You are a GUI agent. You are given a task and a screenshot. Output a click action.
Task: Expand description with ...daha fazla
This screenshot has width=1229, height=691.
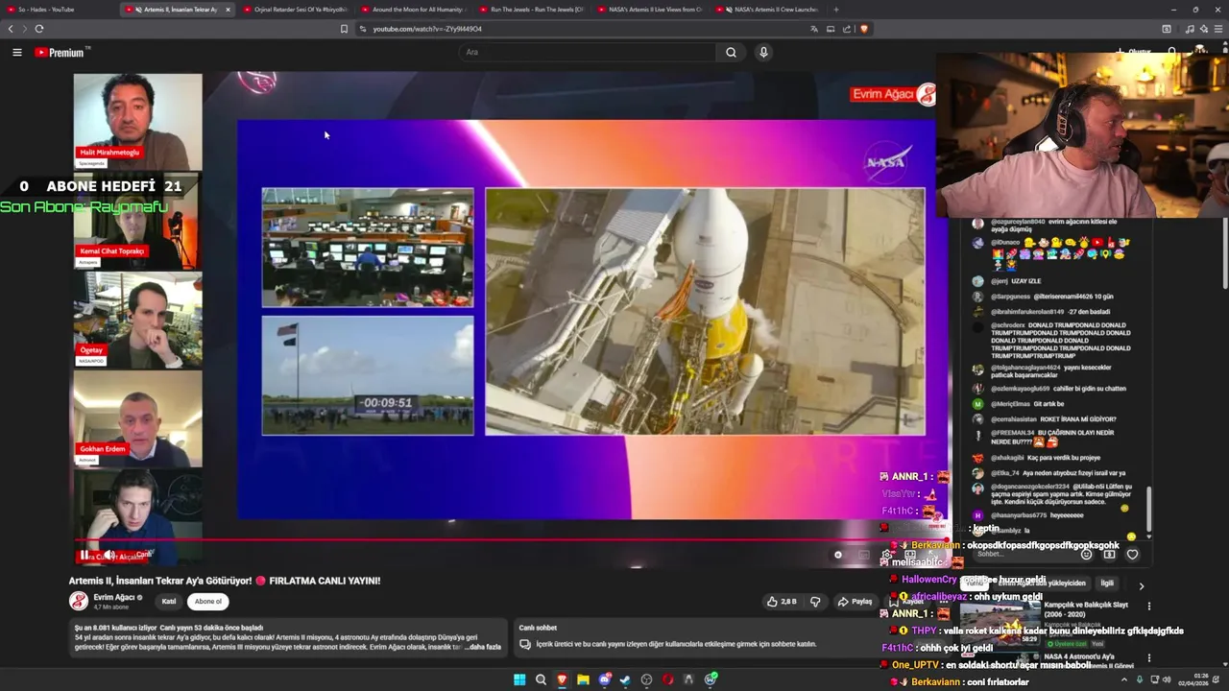[481, 647]
